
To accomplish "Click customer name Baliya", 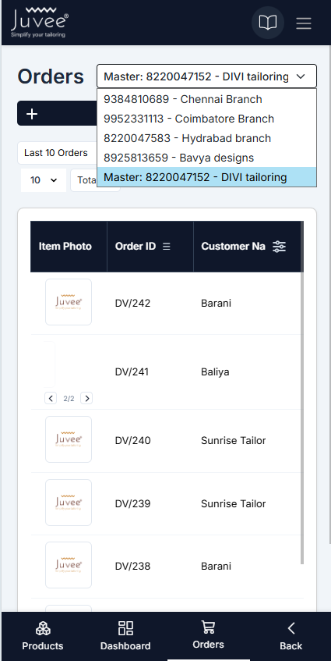I will coord(215,371).
